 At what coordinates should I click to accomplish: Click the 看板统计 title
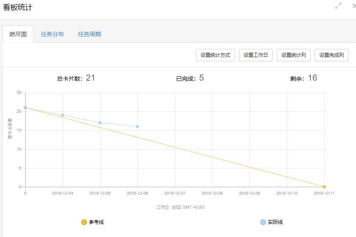point(17,7)
